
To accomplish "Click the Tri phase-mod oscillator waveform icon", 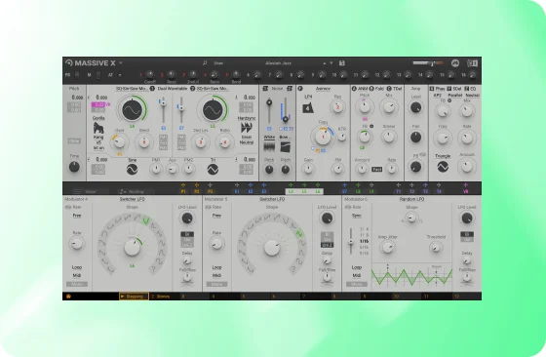I will [x=213, y=170].
